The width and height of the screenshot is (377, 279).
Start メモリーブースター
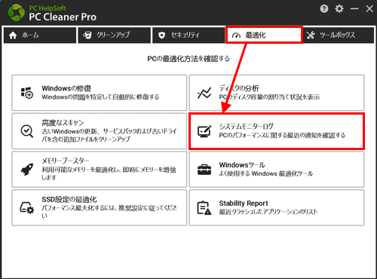[x=100, y=170]
